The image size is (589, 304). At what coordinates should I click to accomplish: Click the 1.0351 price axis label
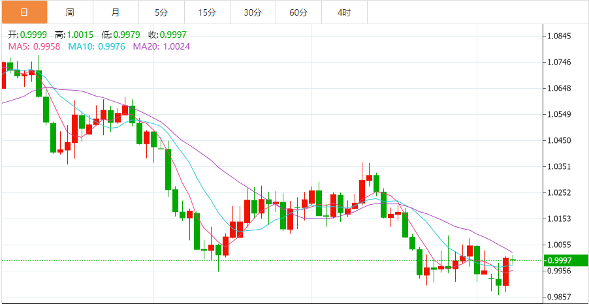[x=560, y=166]
